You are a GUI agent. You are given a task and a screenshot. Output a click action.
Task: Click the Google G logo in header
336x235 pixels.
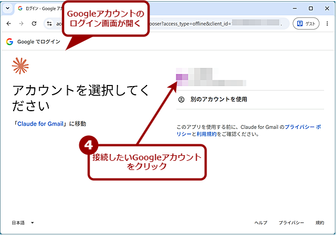point(10,42)
